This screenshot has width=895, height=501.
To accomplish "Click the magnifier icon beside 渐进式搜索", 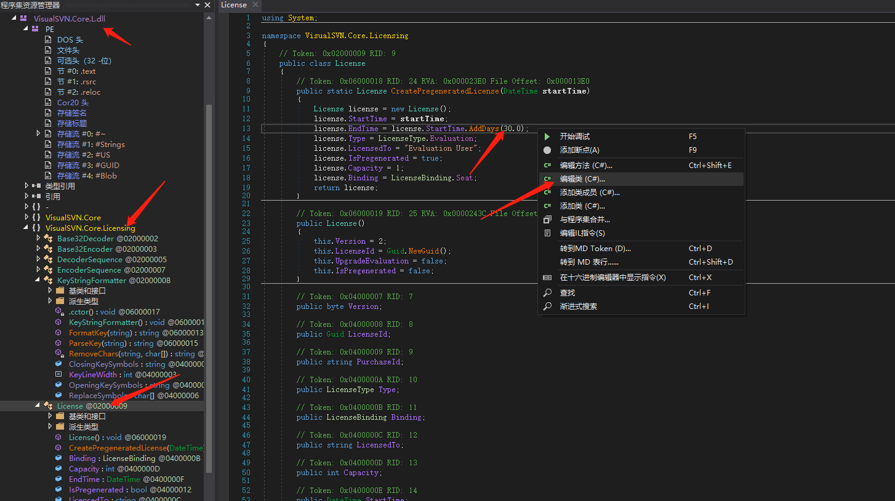I will (547, 307).
